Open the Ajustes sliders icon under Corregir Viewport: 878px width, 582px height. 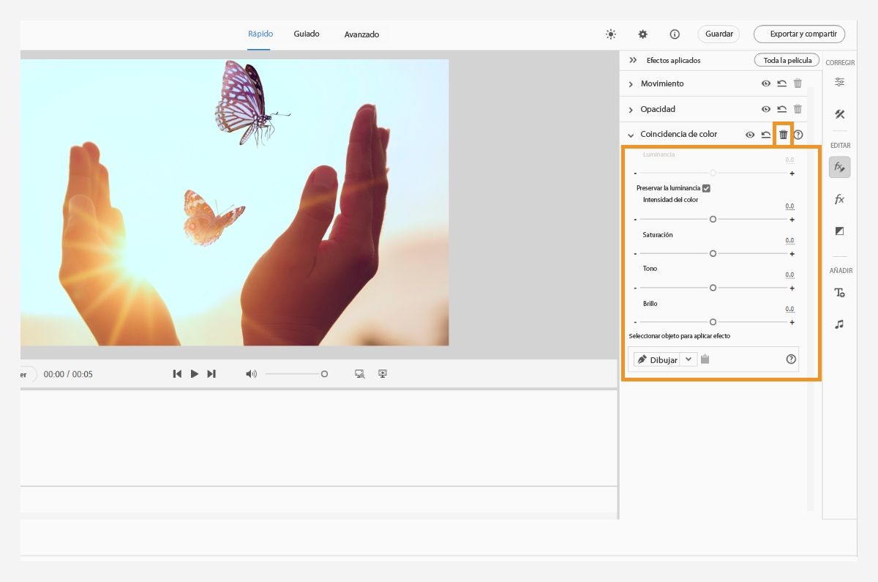839,82
